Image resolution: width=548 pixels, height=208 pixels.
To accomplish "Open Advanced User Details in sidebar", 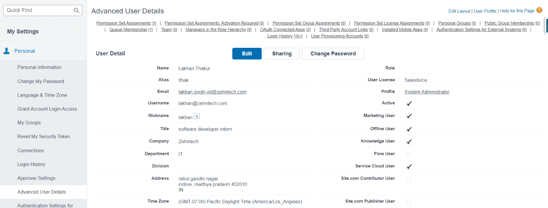I will (x=41, y=192).
